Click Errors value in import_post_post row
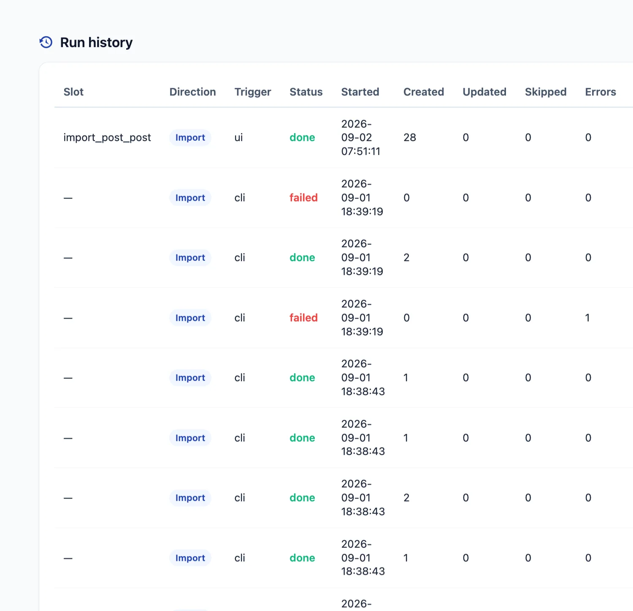The height and width of the screenshot is (611, 633). [588, 138]
